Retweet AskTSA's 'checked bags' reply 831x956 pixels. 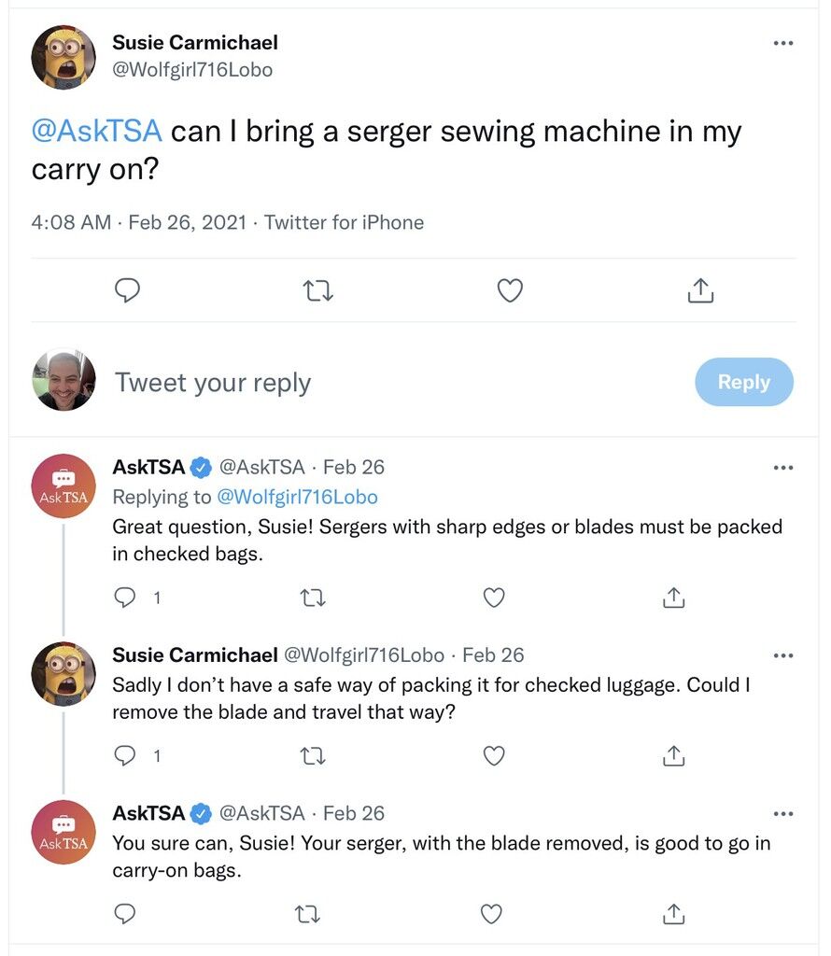(314, 597)
